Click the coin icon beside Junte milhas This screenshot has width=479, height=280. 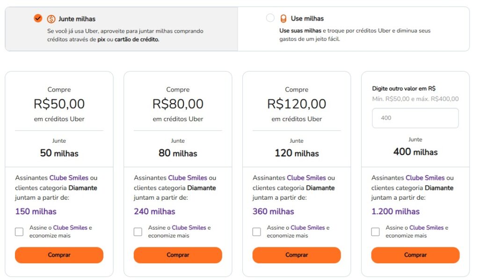[x=51, y=19]
